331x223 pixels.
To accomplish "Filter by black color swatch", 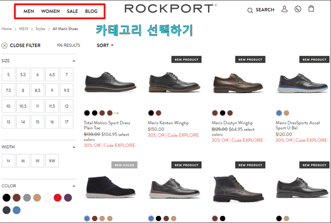I will (x=6, y=198).
